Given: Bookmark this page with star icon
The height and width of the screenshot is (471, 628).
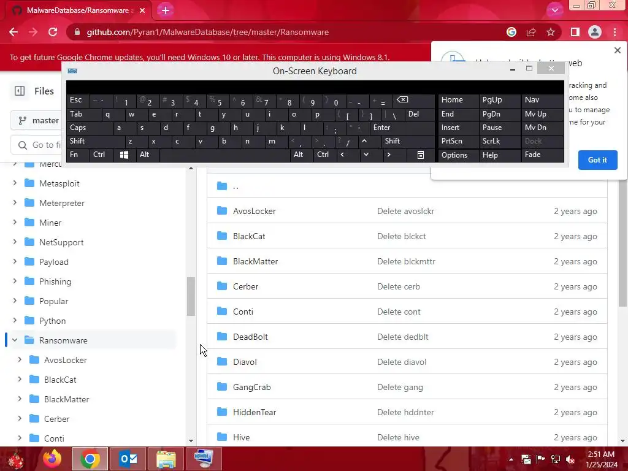Looking at the screenshot, I should tap(551, 32).
